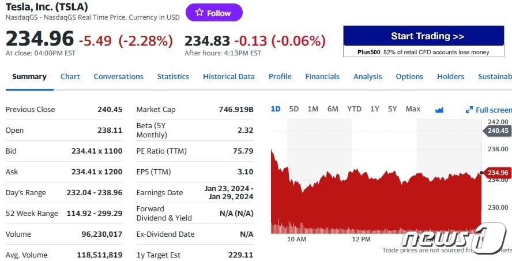Viewport: 512px width, 261px height.
Task: Switch to the Options tab
Action: 409,77
